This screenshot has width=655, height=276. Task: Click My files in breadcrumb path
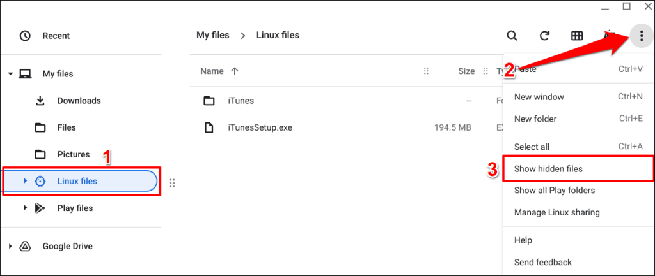(x=213, y=35)
